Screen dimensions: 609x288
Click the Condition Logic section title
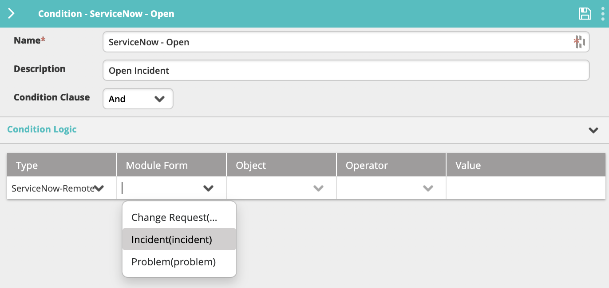pos(42,129)
